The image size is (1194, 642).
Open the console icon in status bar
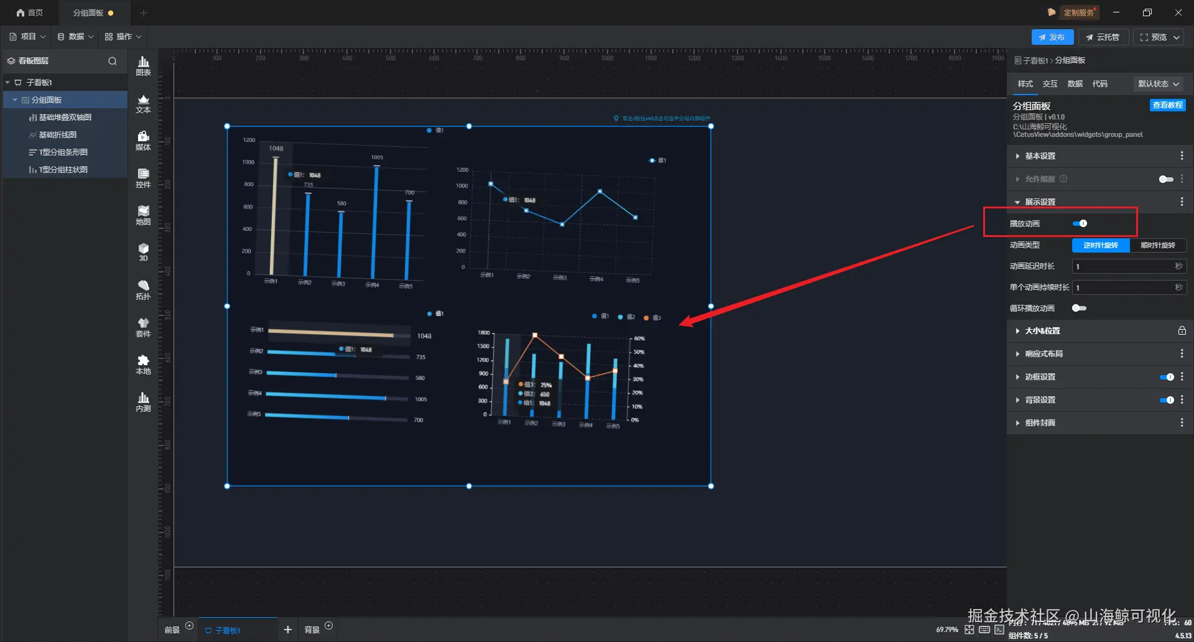tap(999, 630)
